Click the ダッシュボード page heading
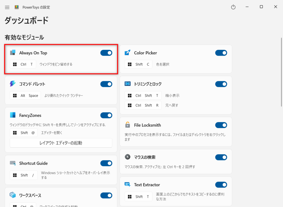This screenshot has width=283, height=207. click(27, 20)
